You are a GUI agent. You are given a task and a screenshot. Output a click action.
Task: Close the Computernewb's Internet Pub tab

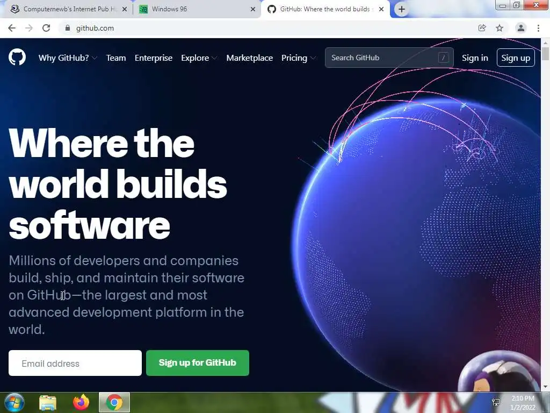(125, 9)
